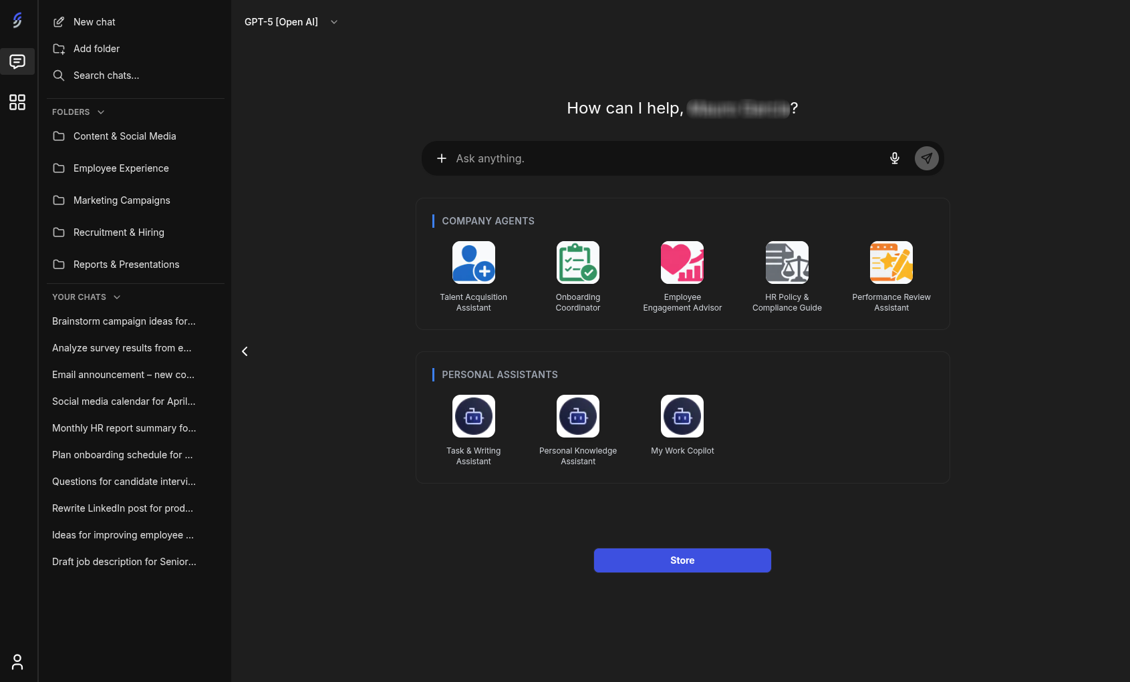Select the Employee Engagement Advisor icon
This screenshot has height=682, width=1130.
(682, 263)
